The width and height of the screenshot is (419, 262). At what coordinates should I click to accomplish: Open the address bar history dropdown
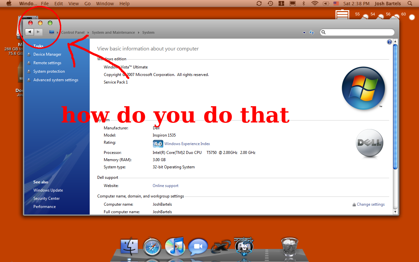click(x=304, y=32)
